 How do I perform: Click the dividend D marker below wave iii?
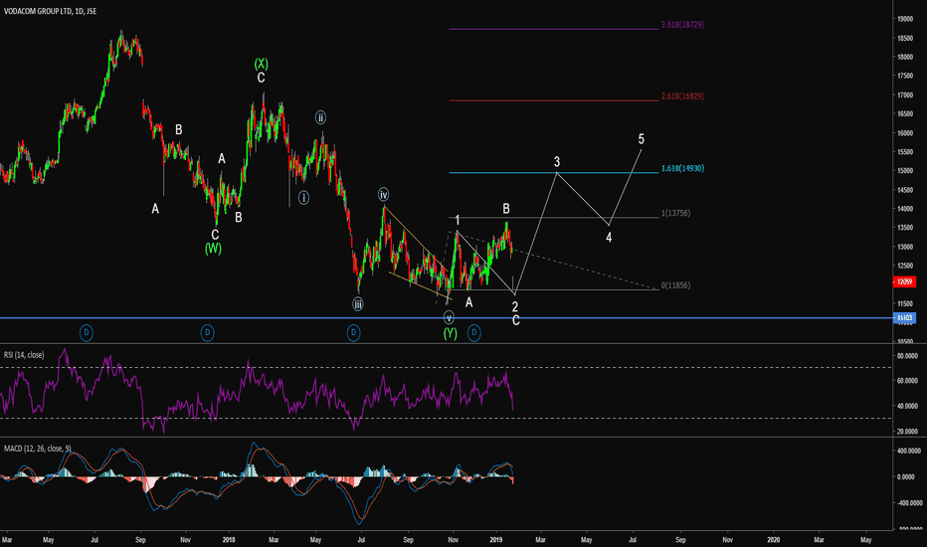click(x=353, y=333)
